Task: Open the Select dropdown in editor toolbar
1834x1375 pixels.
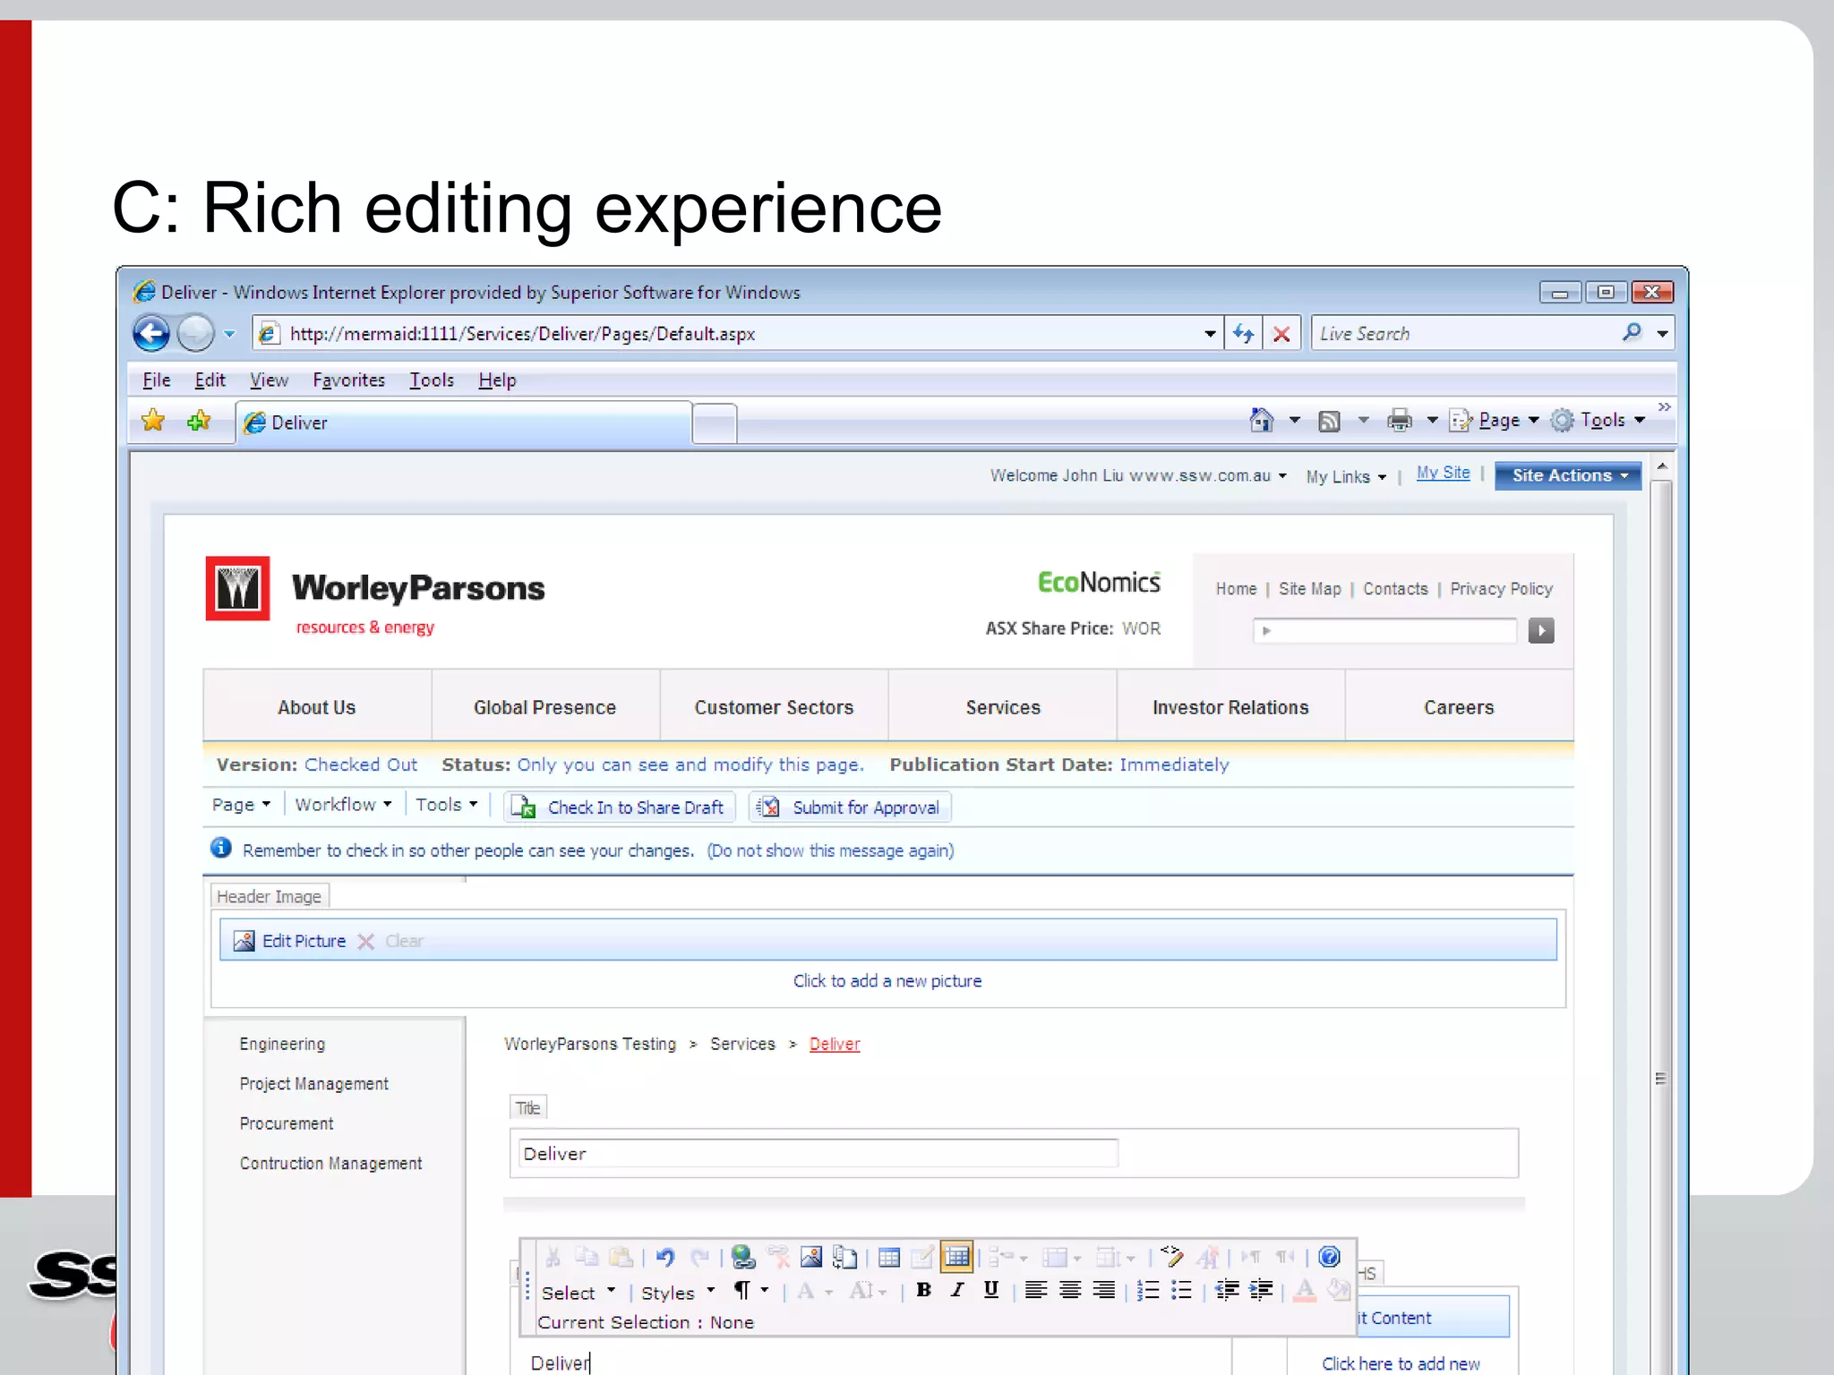Action: 578,1293
